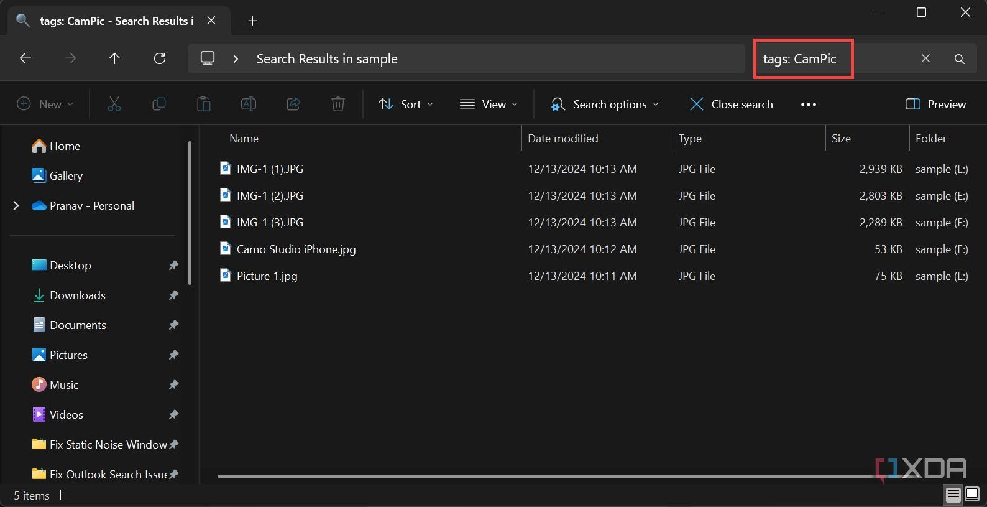The width and height of the screenshot is (987, 507).
Task: Open Videos in the sidebar
Action: coord(57,414)
